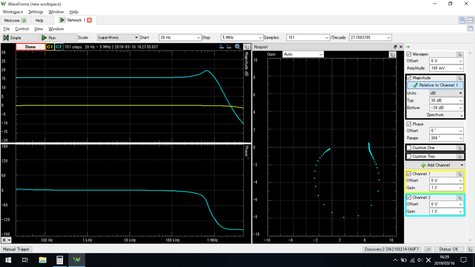The height and width of the screenshot is (267, 475).
Task: Open Phase Range 360° dropdown
Action: [x=446, y=138]
